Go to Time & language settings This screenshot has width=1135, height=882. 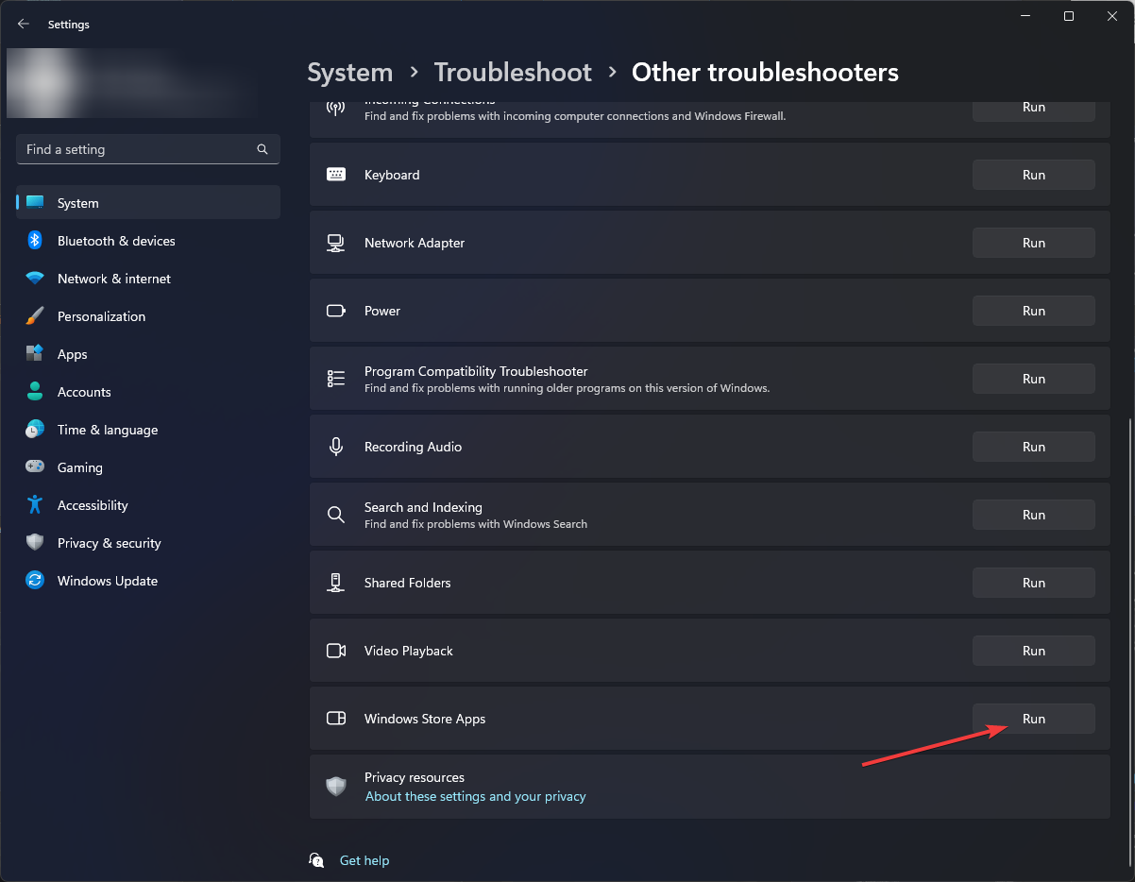coord(107,430)
